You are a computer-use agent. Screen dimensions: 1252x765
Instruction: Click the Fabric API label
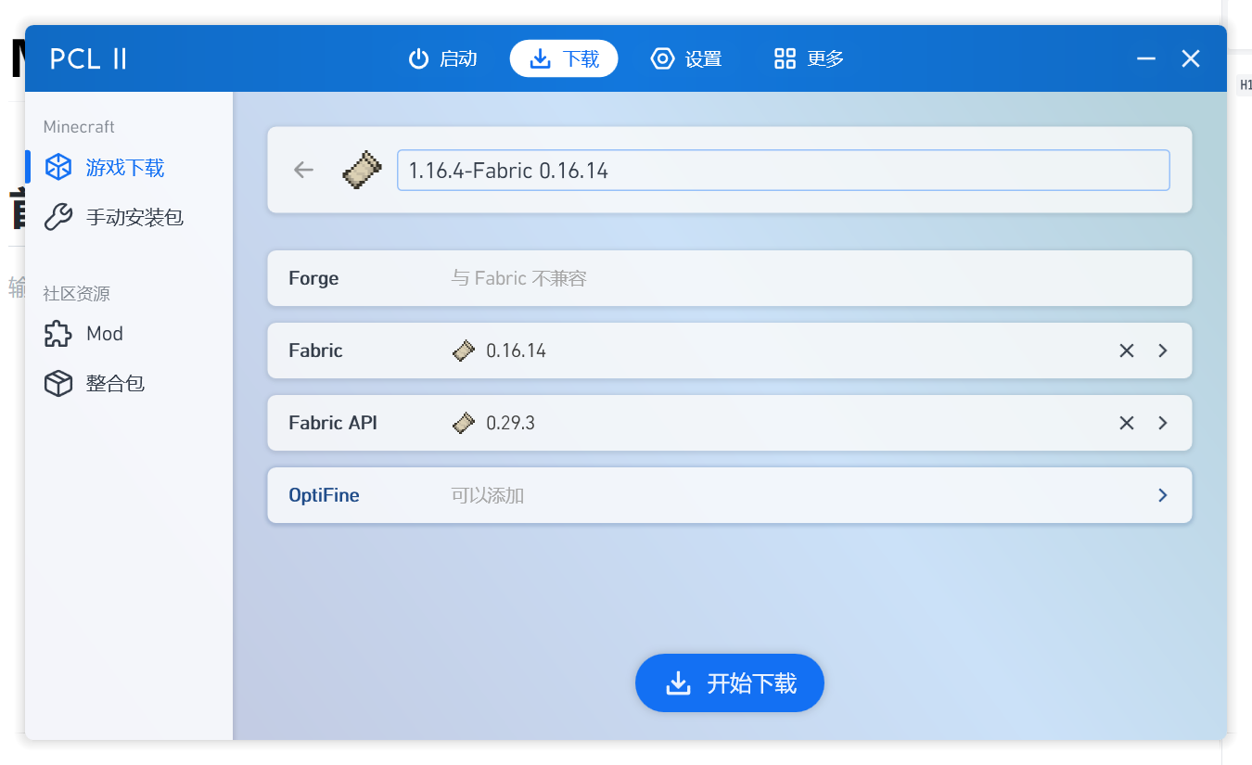(x=333, y=423)
